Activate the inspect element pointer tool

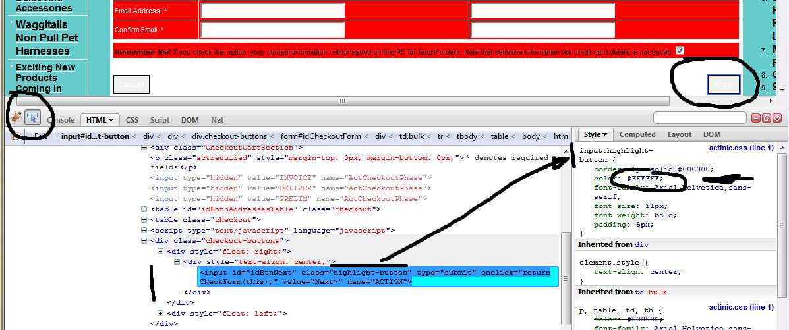(33, 117)
